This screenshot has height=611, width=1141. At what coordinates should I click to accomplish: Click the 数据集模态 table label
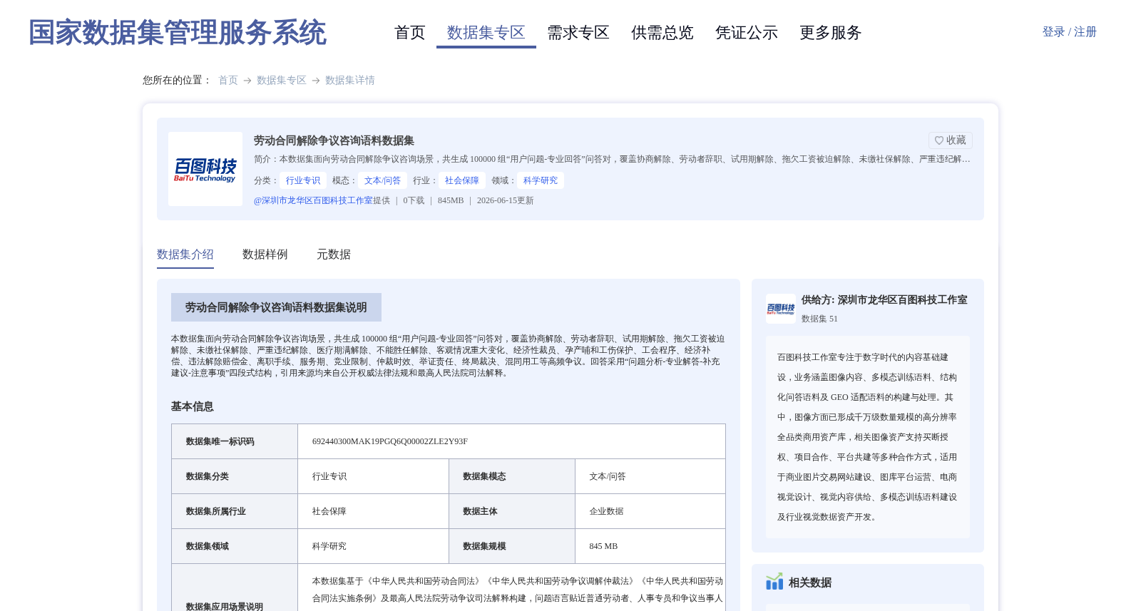point(484,476)
